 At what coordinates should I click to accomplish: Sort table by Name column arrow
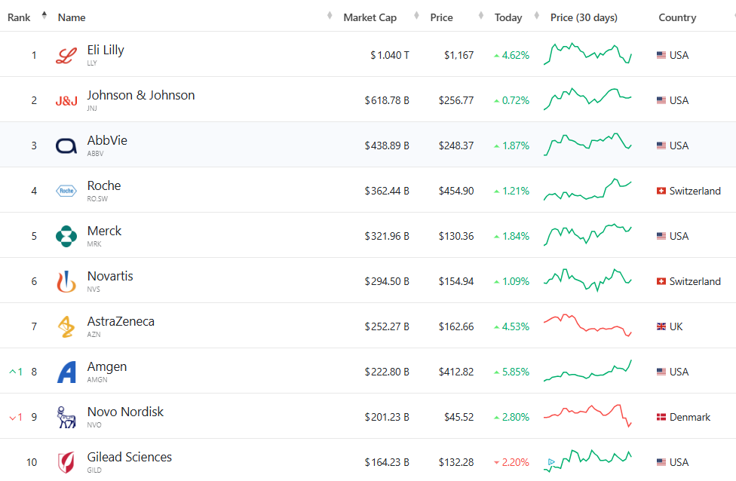coord(330,16)
